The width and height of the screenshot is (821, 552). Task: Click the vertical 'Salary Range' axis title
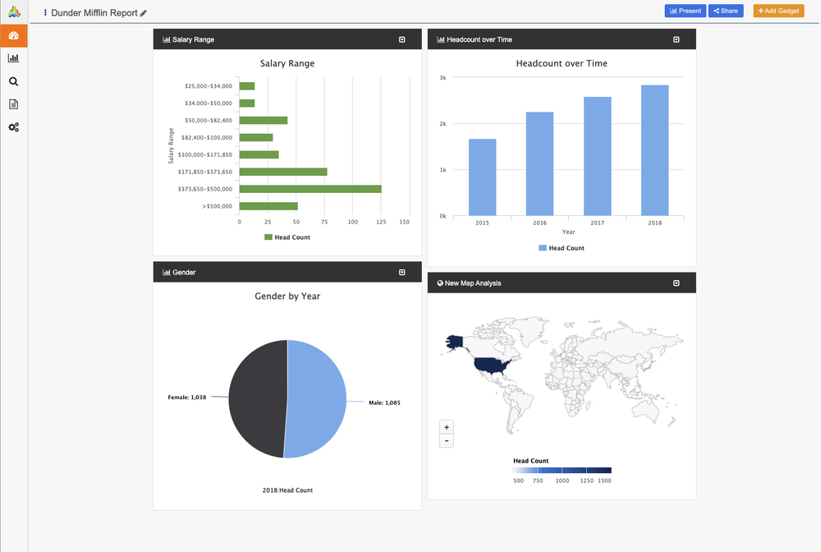pyautogui.click(x=171, y=146)
